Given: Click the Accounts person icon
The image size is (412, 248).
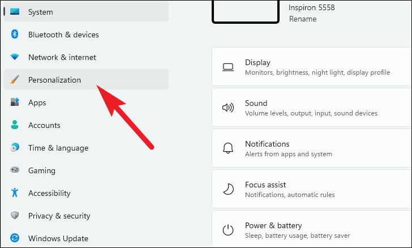Looking at the screenshot, I should (15, 125).
